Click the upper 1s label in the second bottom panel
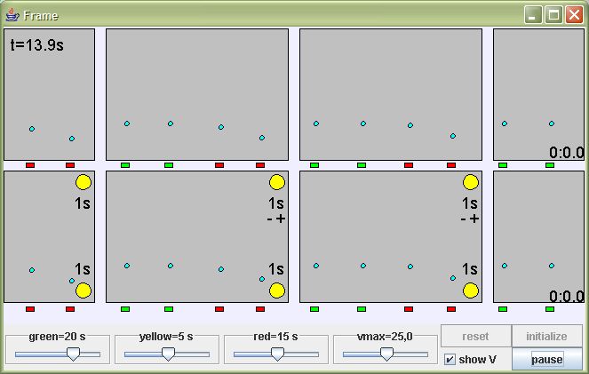The image size is (589, 374). tap(275, 203)
